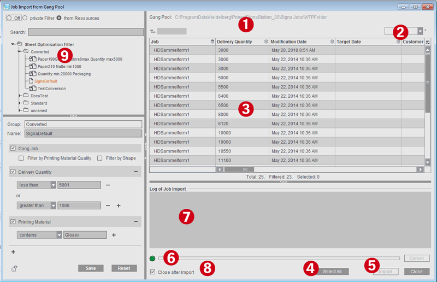
Task: Click the plus icon to add a filter criterion
Action: pyautogui.click(x=13, y=252)
